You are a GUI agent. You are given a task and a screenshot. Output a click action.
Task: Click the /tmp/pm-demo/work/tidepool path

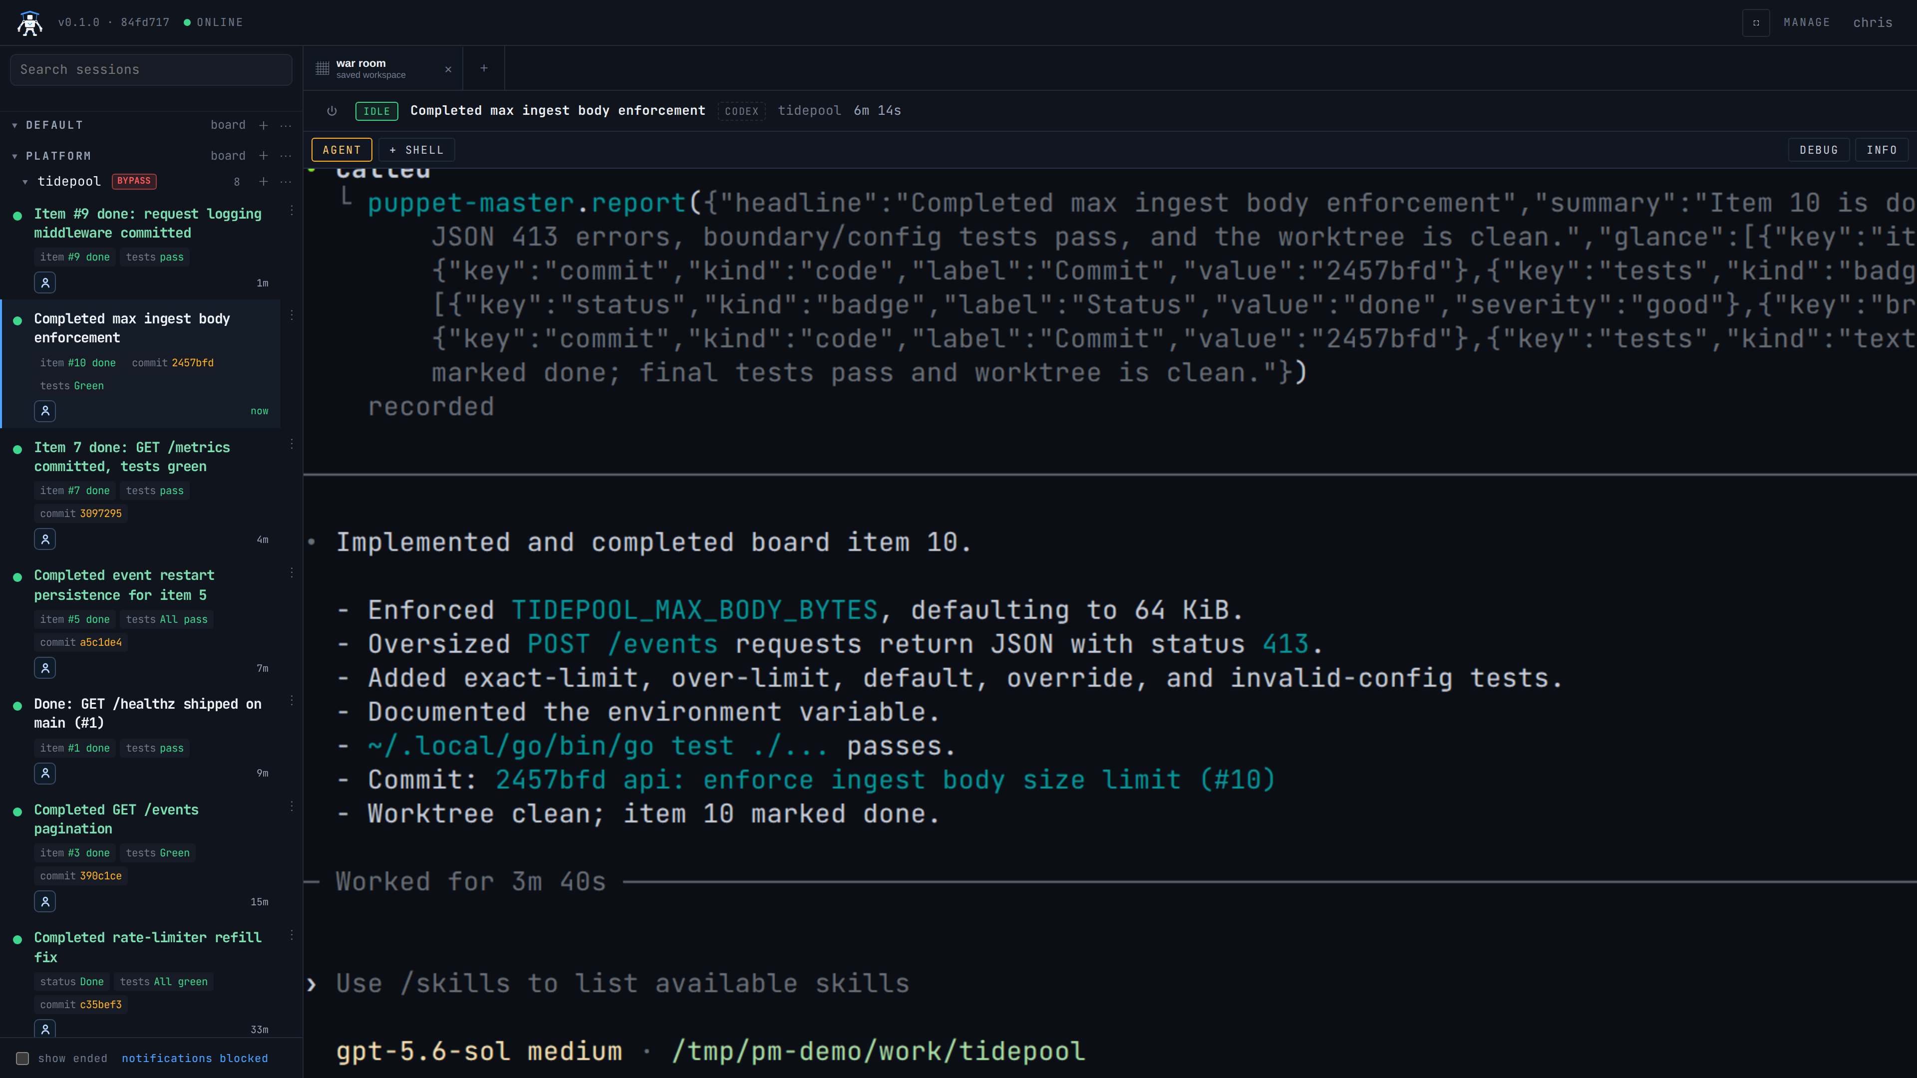[878, 1051]
